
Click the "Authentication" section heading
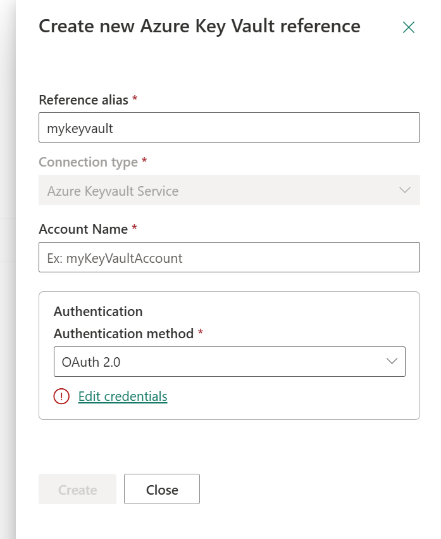(x=98, y=312)
